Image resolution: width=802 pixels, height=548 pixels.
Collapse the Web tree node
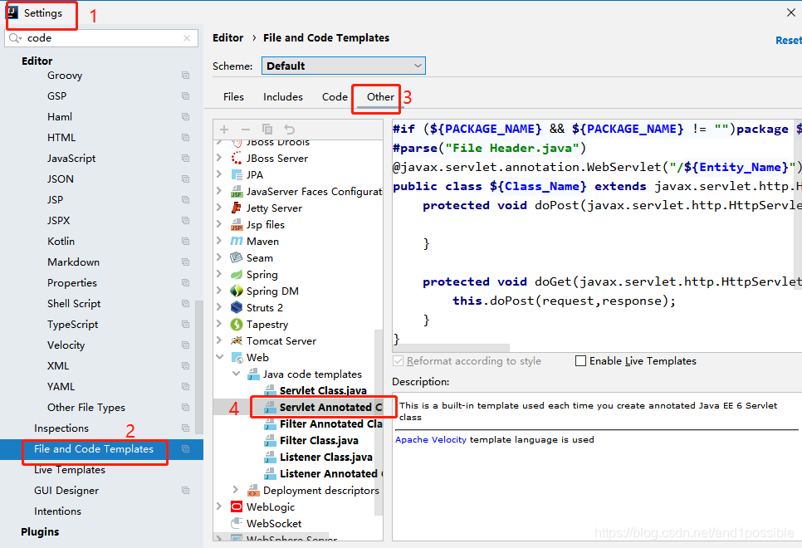[x=220, y=357]
